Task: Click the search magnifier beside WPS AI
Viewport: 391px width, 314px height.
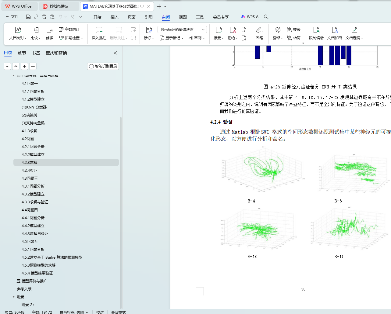Action: pos(266,17)
